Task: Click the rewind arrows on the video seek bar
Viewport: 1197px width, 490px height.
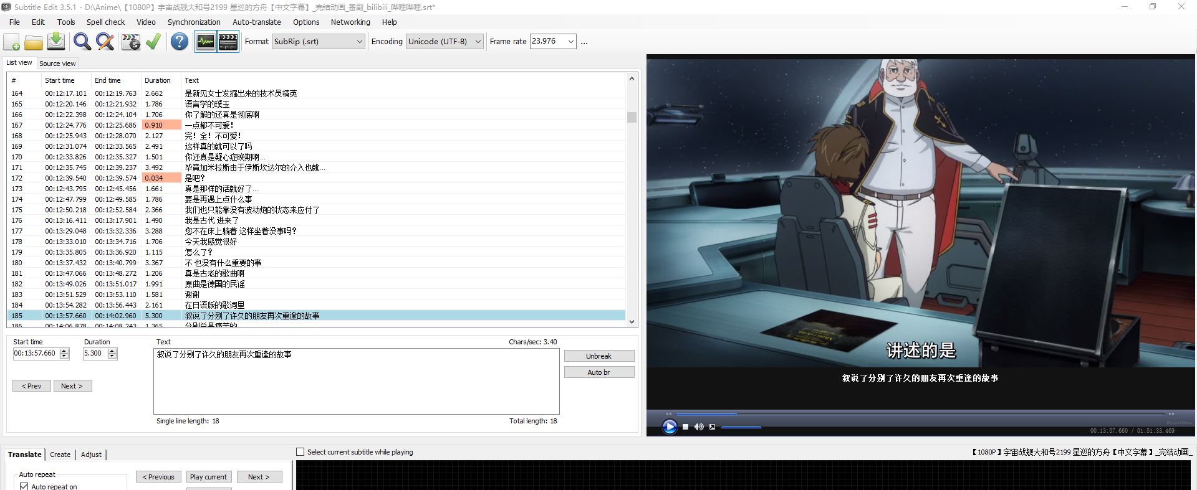Action: 669,413
